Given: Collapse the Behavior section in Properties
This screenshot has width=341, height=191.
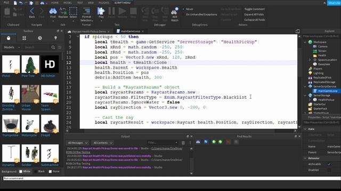Looking at the screenshot, I should click(x=305, y=158).
